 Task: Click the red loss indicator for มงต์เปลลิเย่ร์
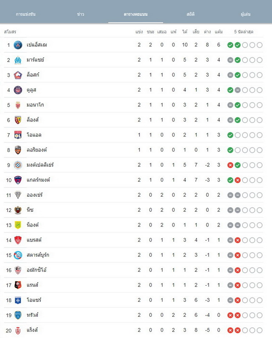[x=230, y=165]
